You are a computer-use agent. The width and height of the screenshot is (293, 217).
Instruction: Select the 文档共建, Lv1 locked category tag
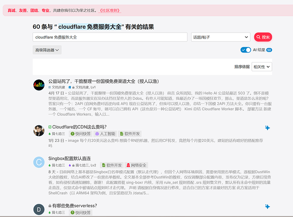point(82,87)
